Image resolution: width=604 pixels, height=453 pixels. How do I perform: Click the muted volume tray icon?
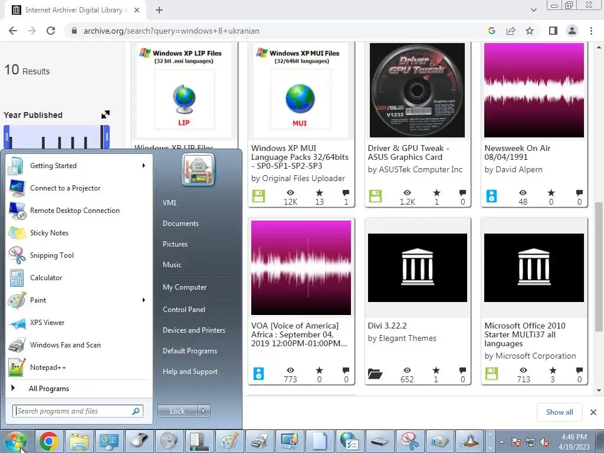(x=544, y=442)
